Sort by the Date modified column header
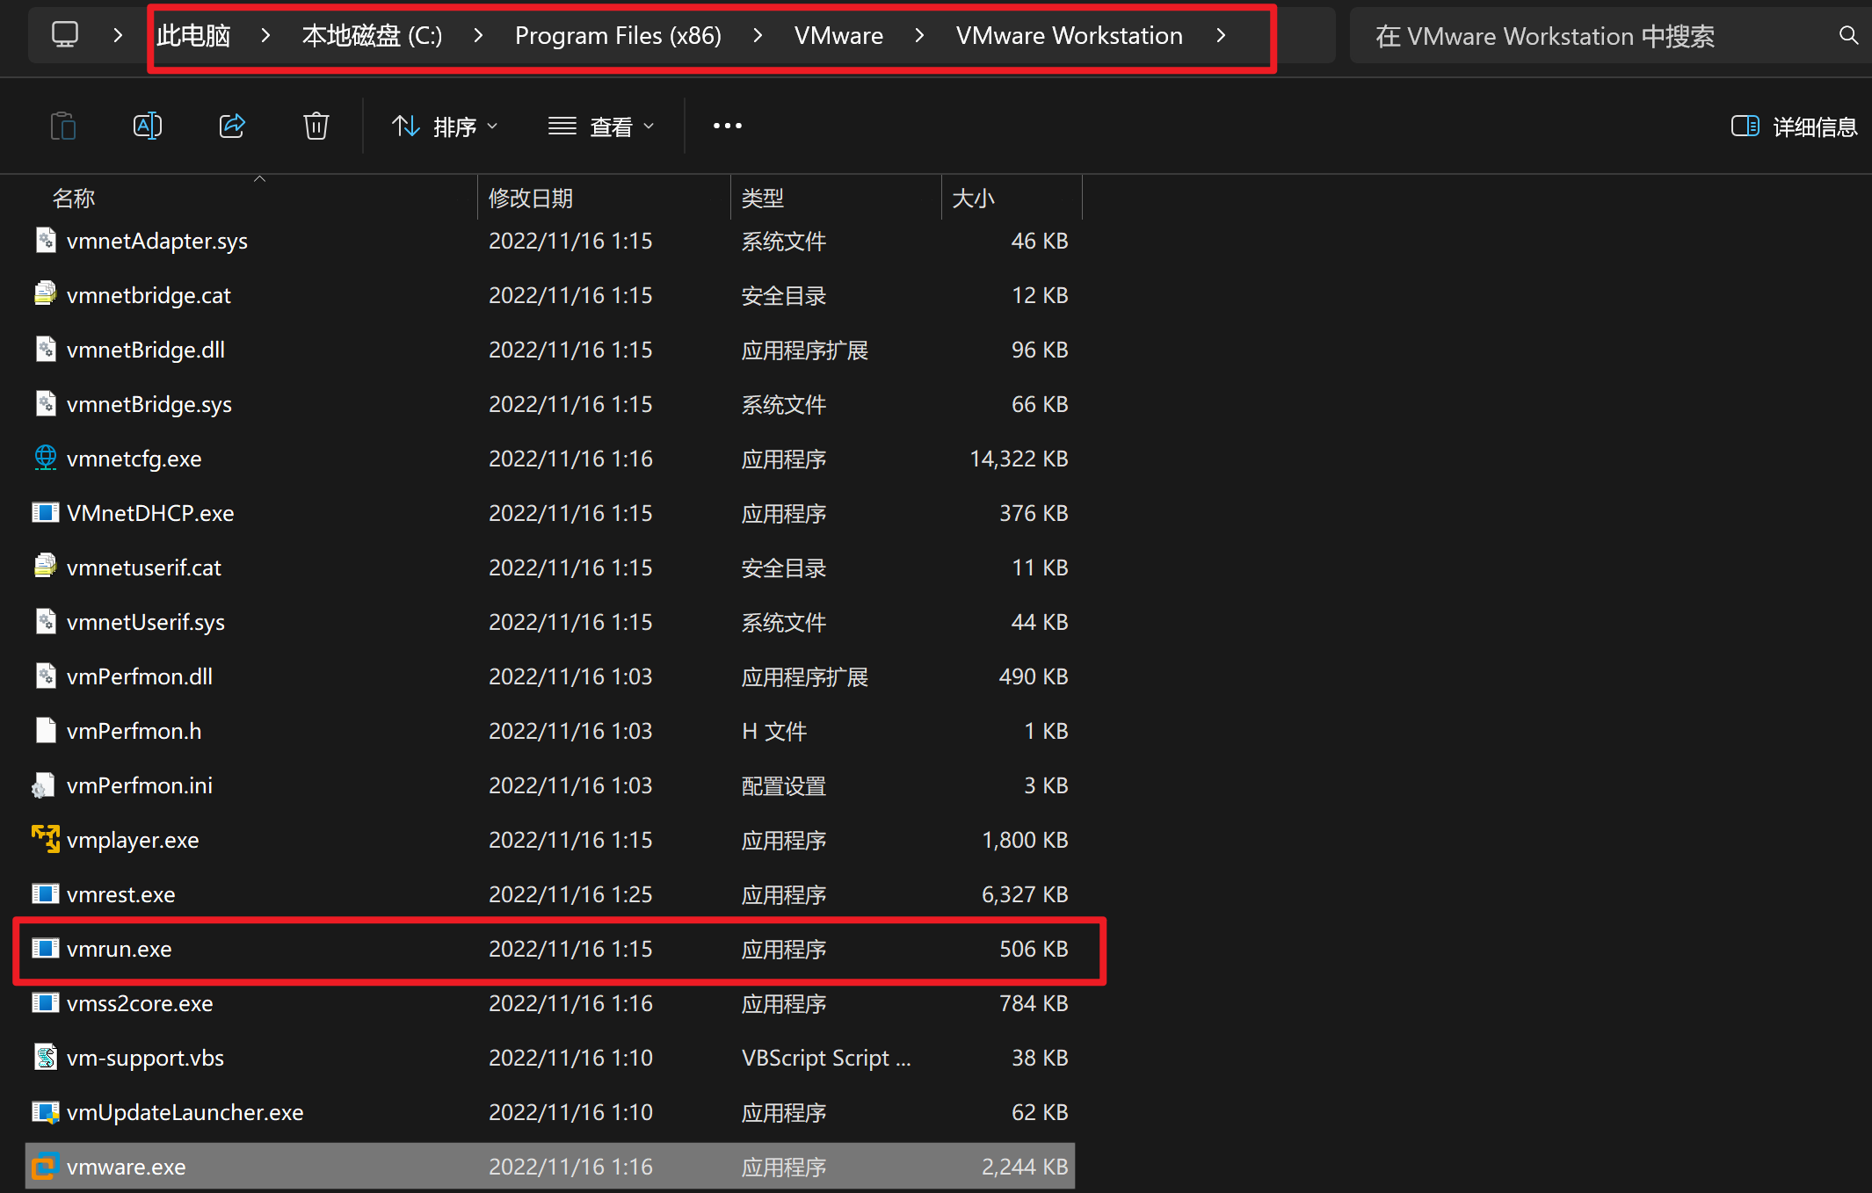The height and width of the screenshot is (1193, 1872). (531, 198)
